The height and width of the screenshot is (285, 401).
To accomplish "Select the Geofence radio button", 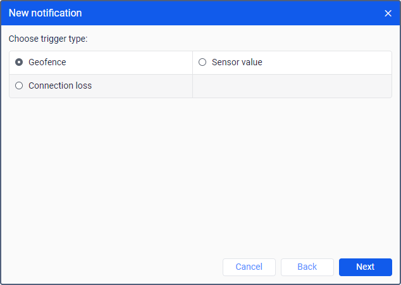I will pyautogui.click(x=19, y=62).
